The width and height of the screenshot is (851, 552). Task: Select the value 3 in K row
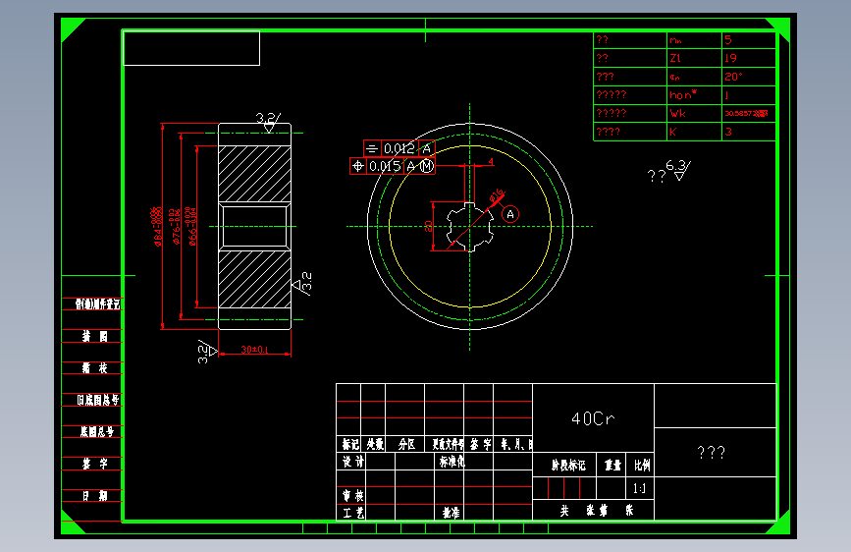(x=728, y=132)
